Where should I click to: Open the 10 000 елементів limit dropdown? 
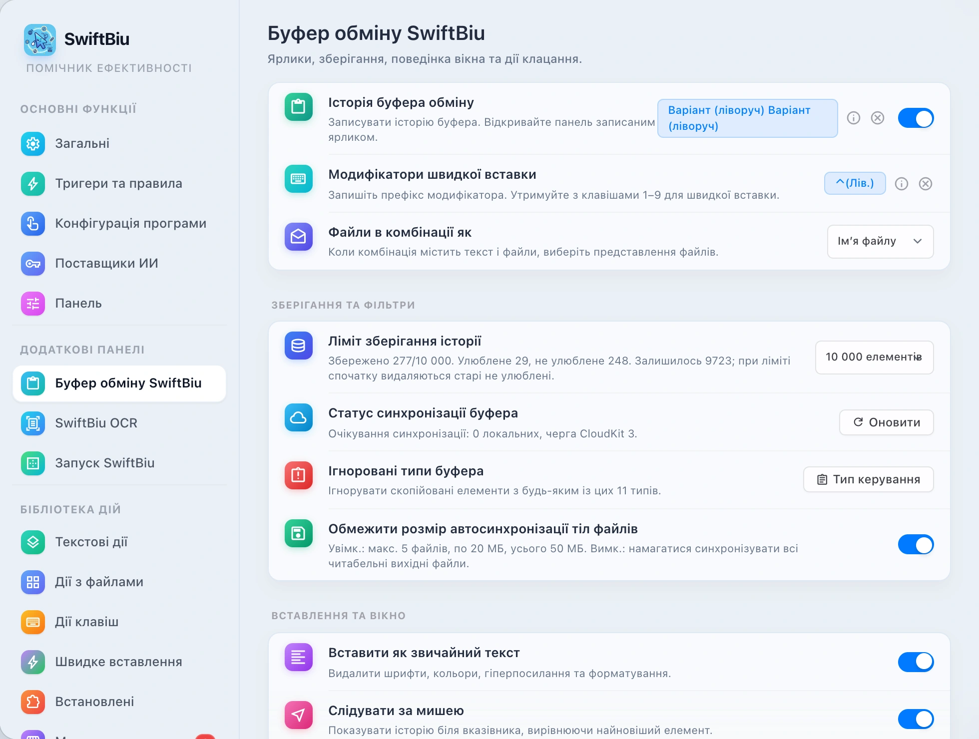[x=875, y=358]
